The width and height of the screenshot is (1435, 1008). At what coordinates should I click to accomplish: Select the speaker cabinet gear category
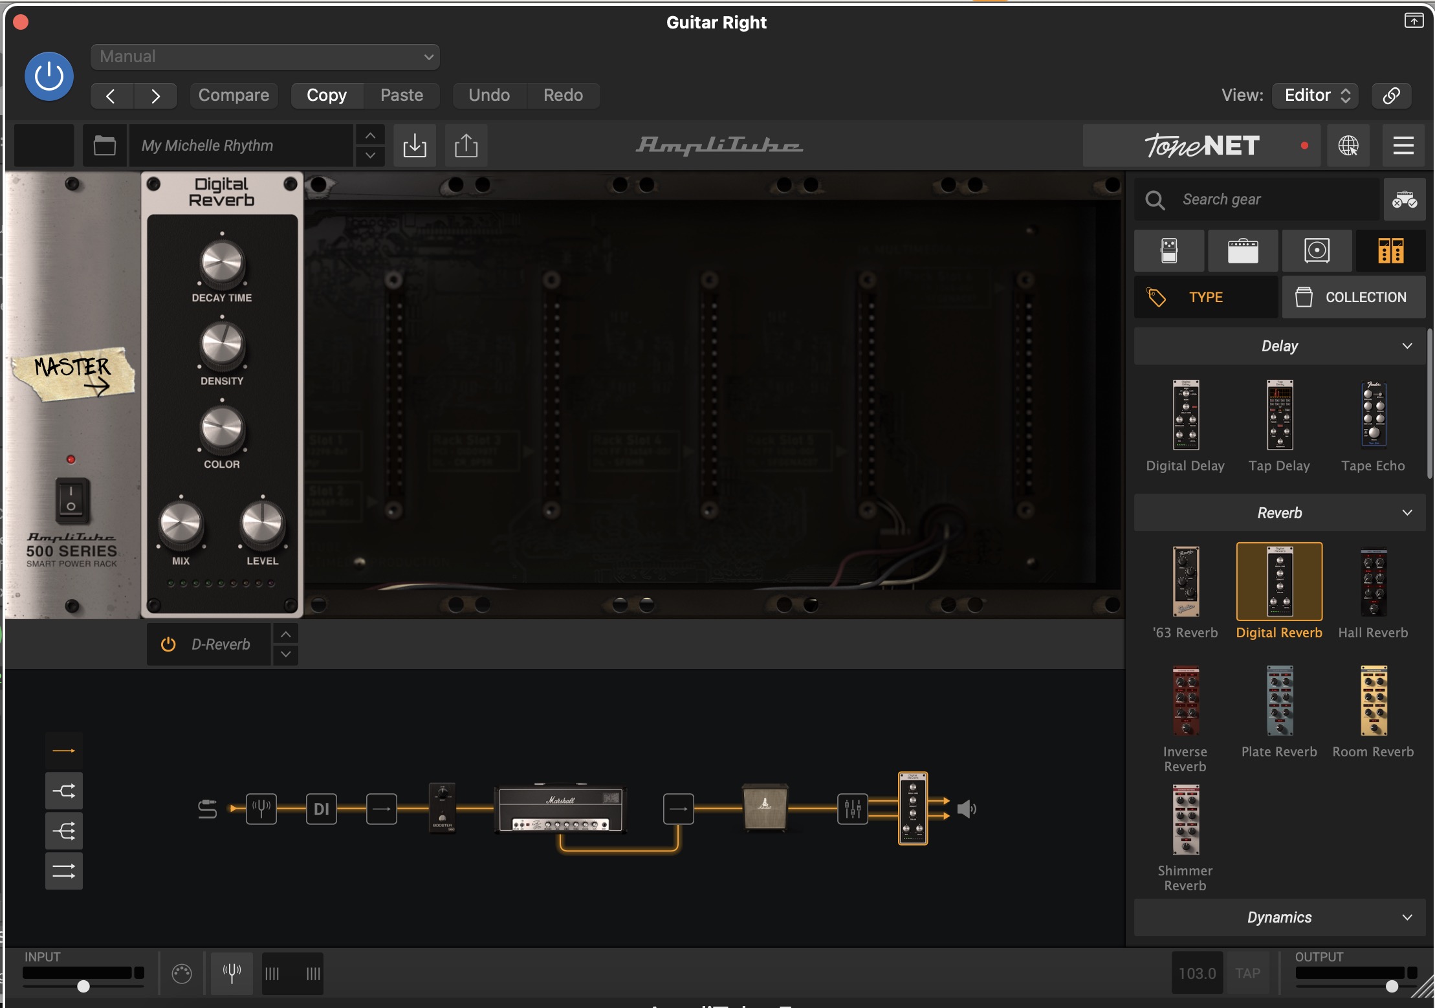pos(1317,250)
